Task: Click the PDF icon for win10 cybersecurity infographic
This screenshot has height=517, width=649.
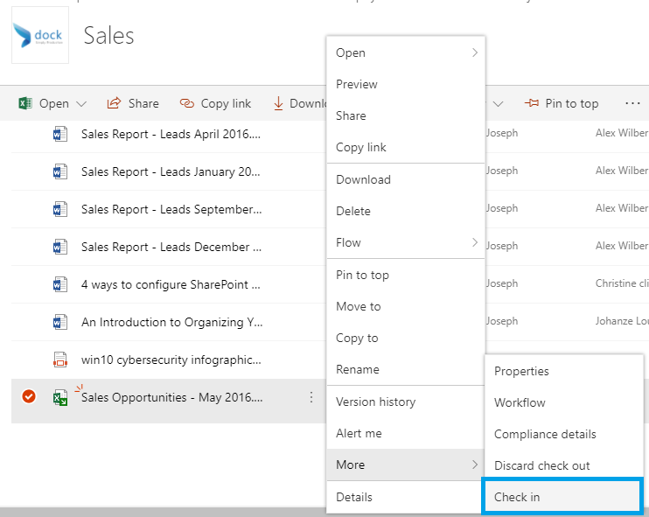Action: pos(59,360)
